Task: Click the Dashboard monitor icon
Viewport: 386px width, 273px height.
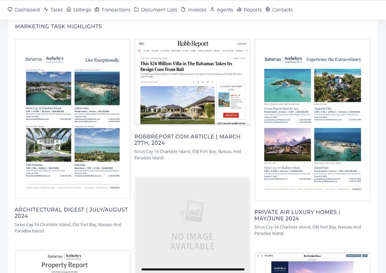Action: click(x=10, y=10)
